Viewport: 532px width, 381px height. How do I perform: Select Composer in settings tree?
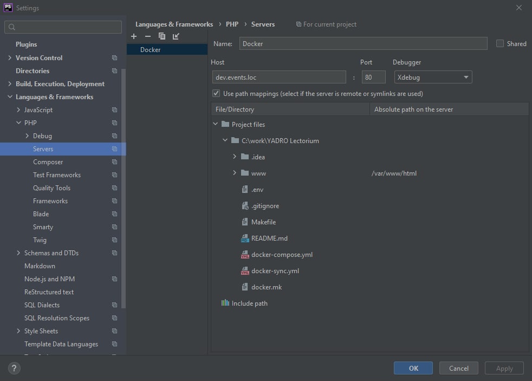[x=48, y=162]
